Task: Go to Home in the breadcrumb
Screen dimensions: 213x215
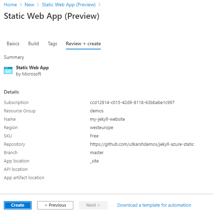Action: (10, 5)
